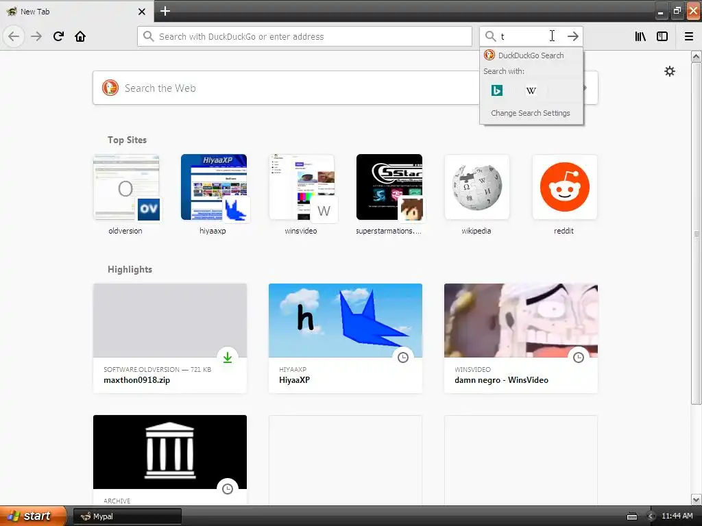
Task: Go back with the back arrow button
Action: pyautogui.click(x=14, y=36)
